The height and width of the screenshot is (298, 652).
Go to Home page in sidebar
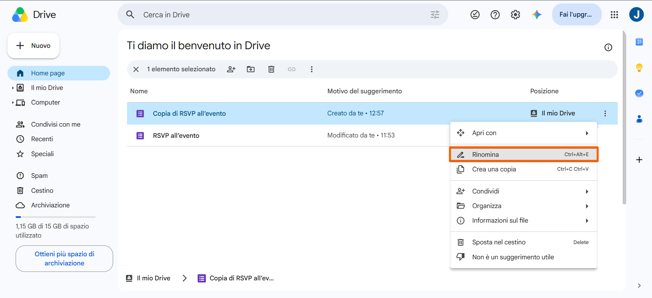[x=59, y=73]
